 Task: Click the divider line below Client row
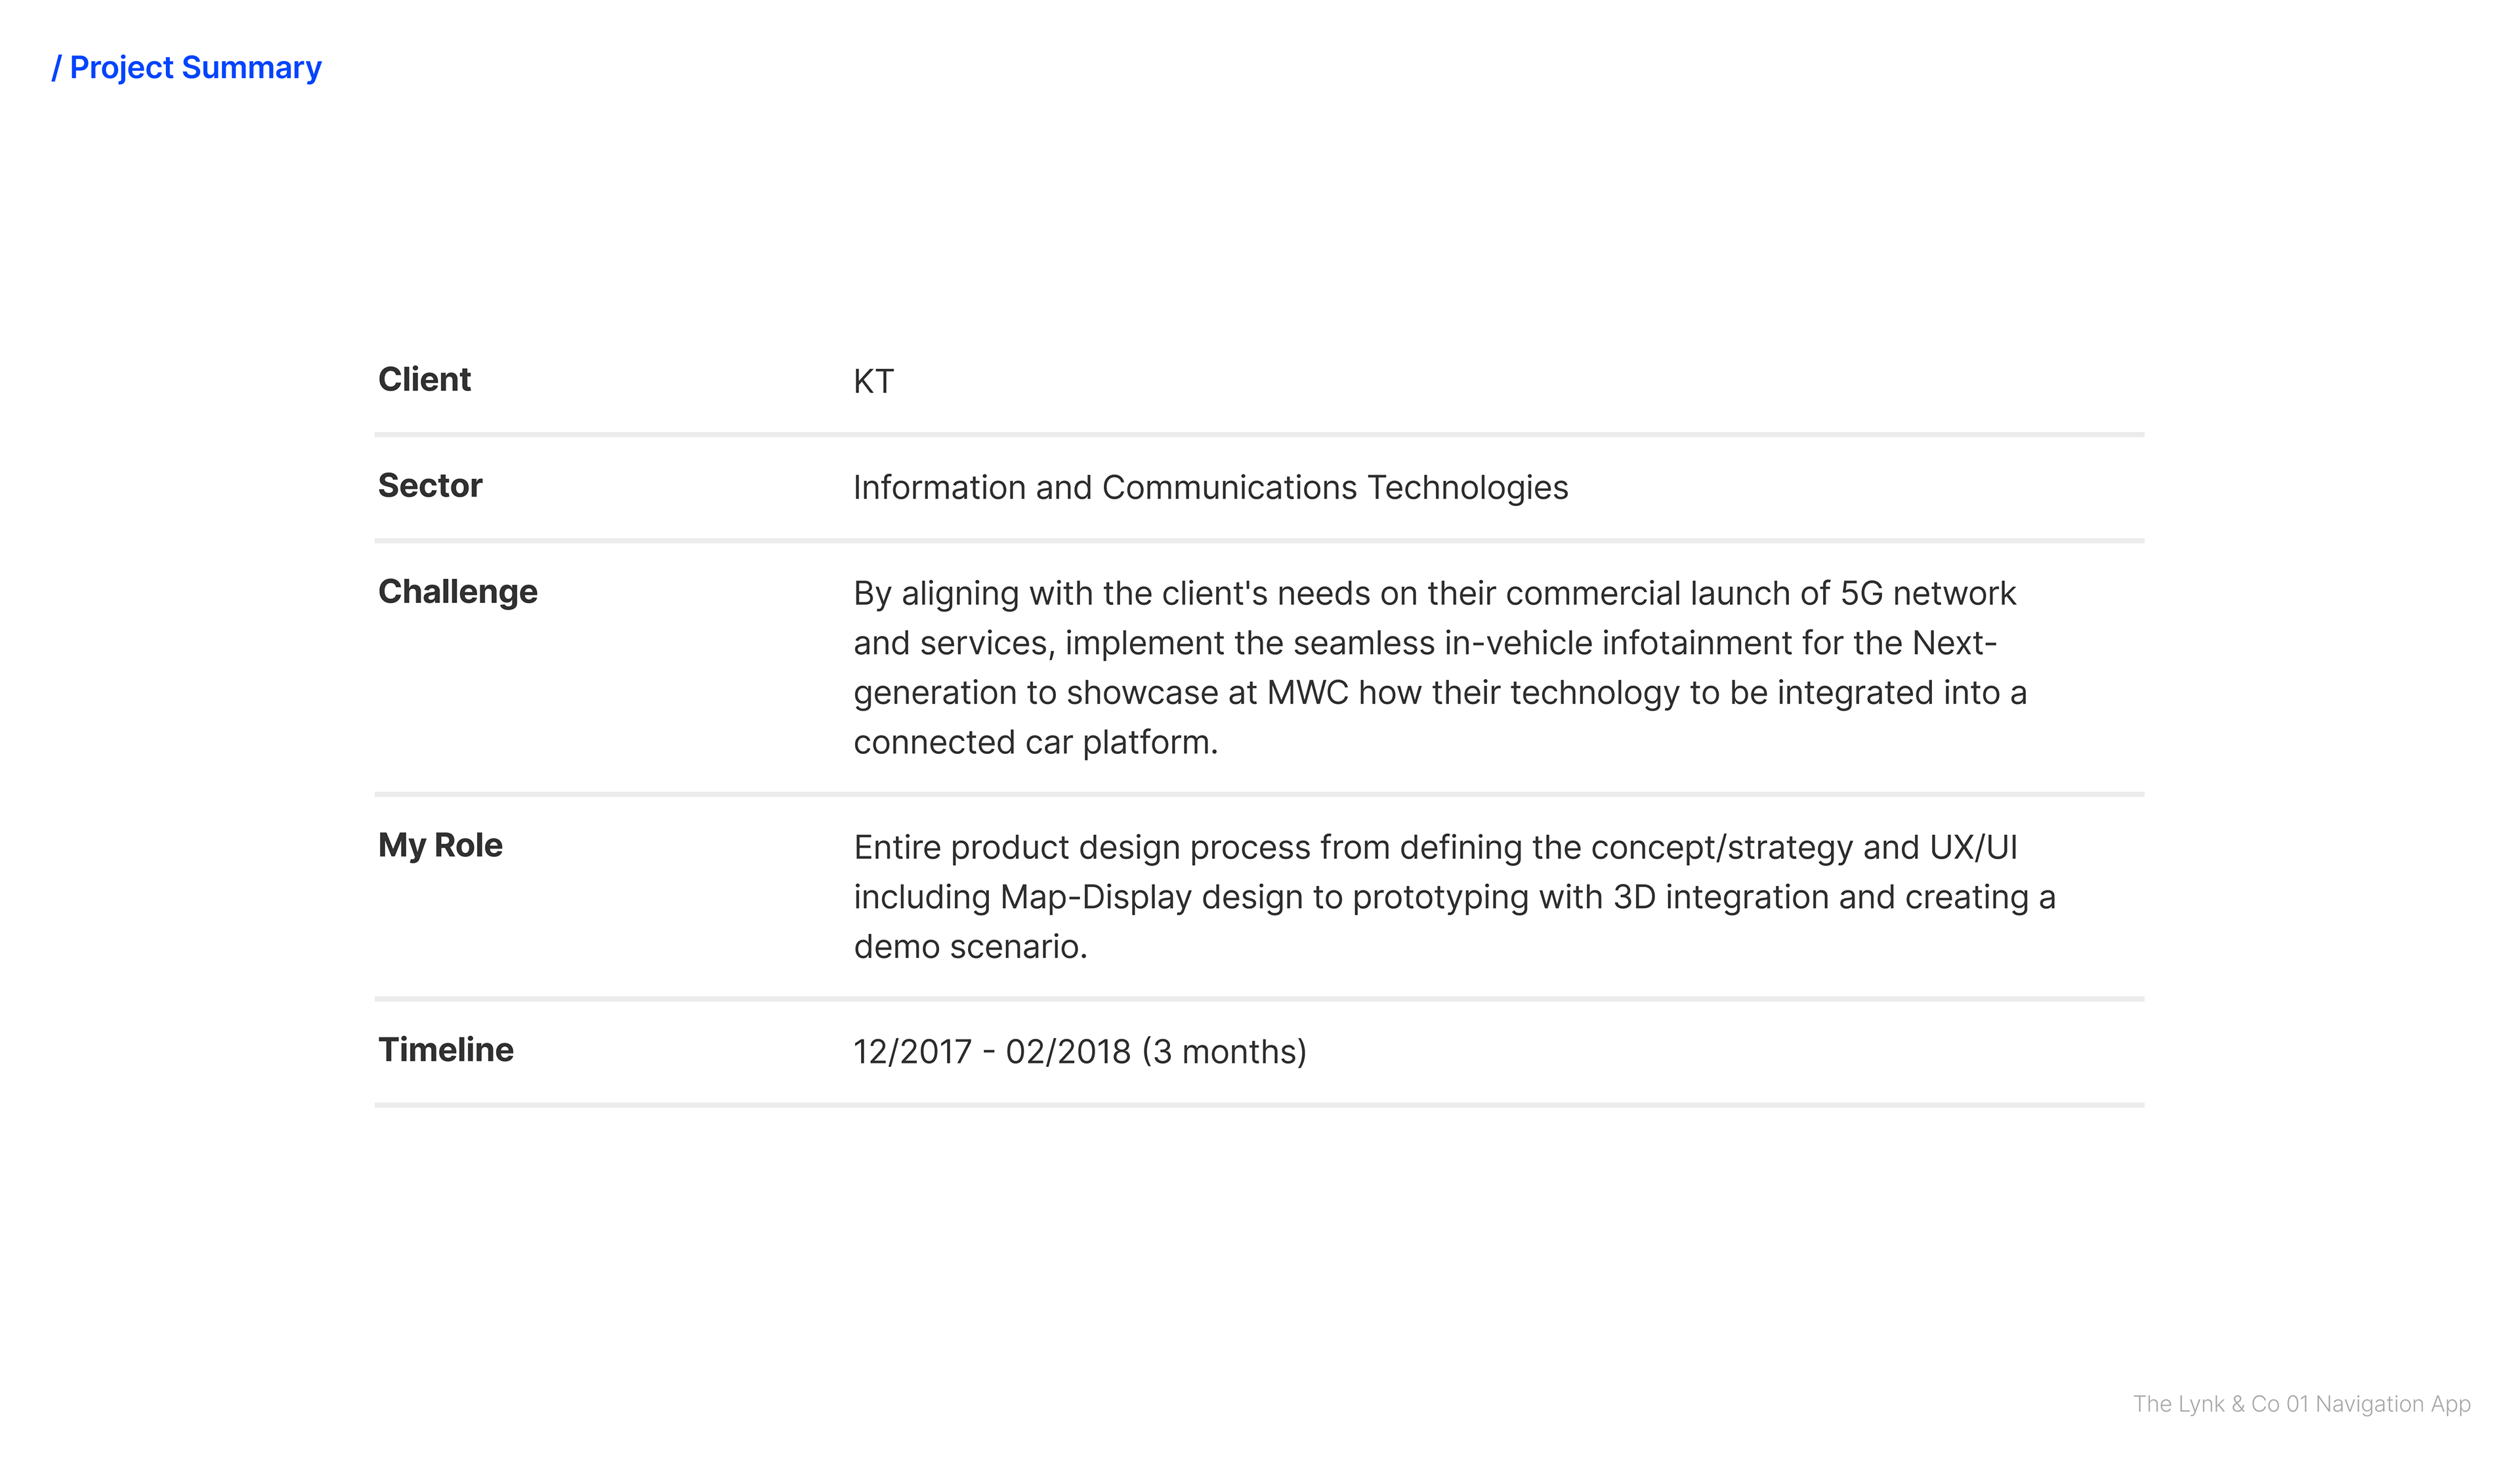coord(1259,435)
